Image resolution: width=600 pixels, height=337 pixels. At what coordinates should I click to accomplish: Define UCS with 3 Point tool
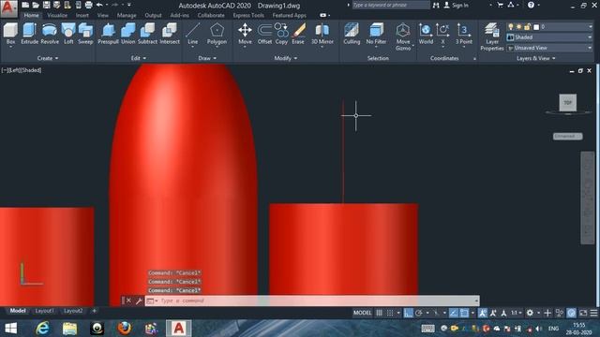(463, 34)
